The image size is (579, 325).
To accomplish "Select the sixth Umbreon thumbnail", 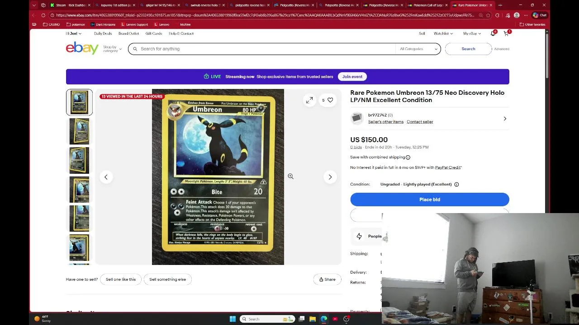I will [x=79, y=247].
